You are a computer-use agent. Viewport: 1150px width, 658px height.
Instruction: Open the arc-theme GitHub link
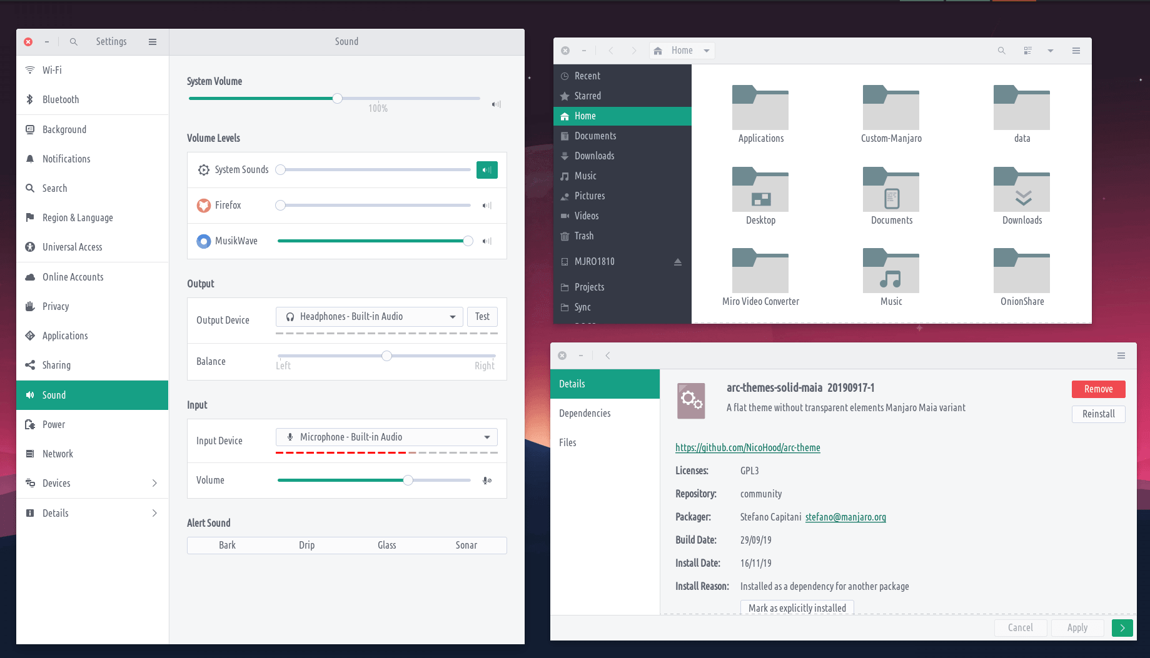pyautogui.click(x=747, y=447)
